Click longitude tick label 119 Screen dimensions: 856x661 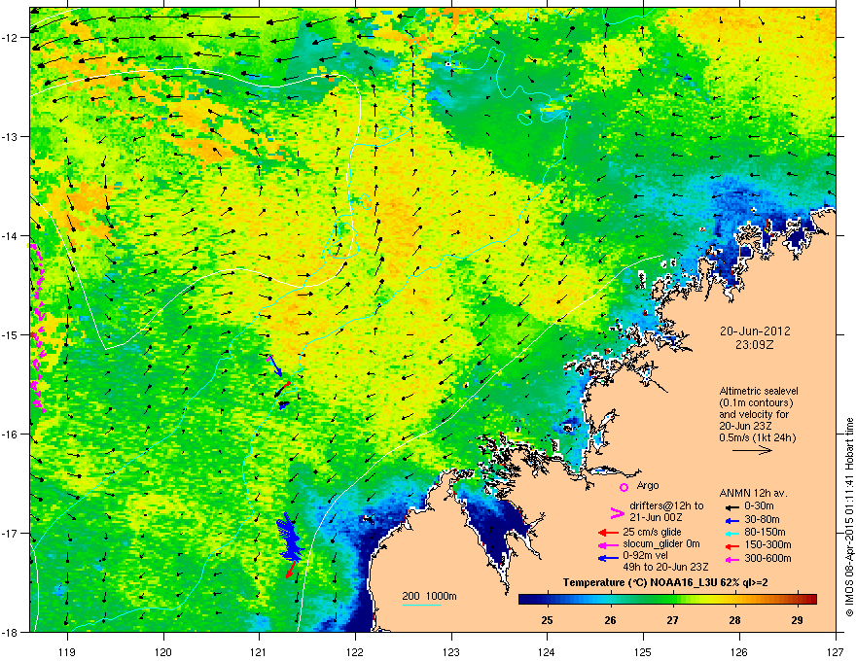click(67, 652)
